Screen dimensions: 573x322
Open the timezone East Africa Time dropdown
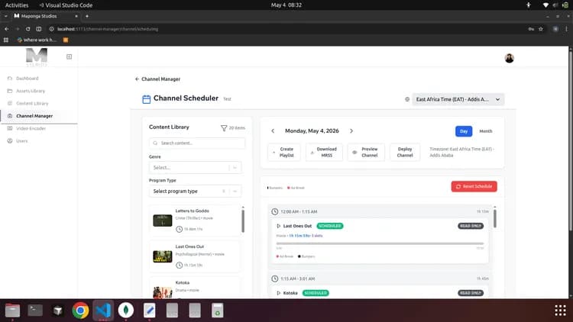tap(458, 99)
